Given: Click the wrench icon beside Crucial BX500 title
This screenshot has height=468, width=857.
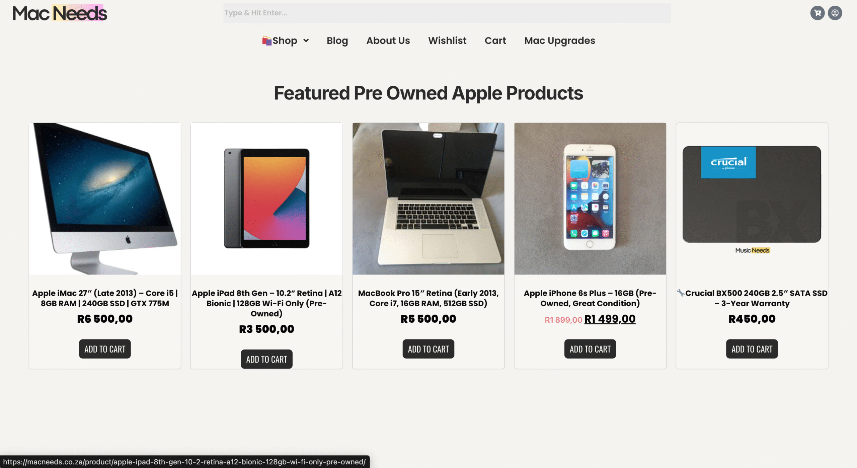Looking at the screenshot, I should click(x=681, y=293).
